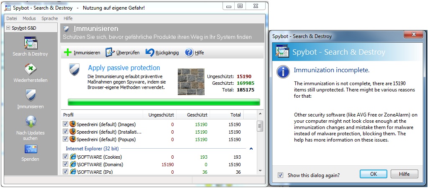Open Spenden credit card icon
The image size is (430, 190).
[x=31, y=149]
